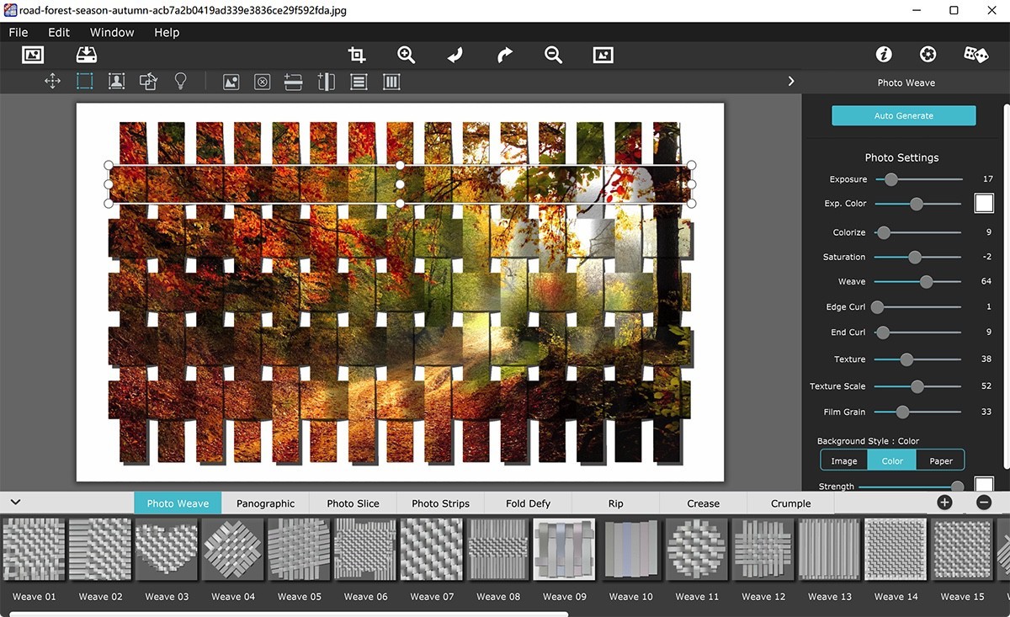This screenshot has width=1010, height=617.
Task: Click the right-pointing chevron above Photo Weave panel
Action: click(790, 81)
